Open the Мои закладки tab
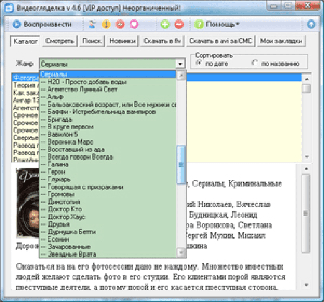 click(281, 41)
